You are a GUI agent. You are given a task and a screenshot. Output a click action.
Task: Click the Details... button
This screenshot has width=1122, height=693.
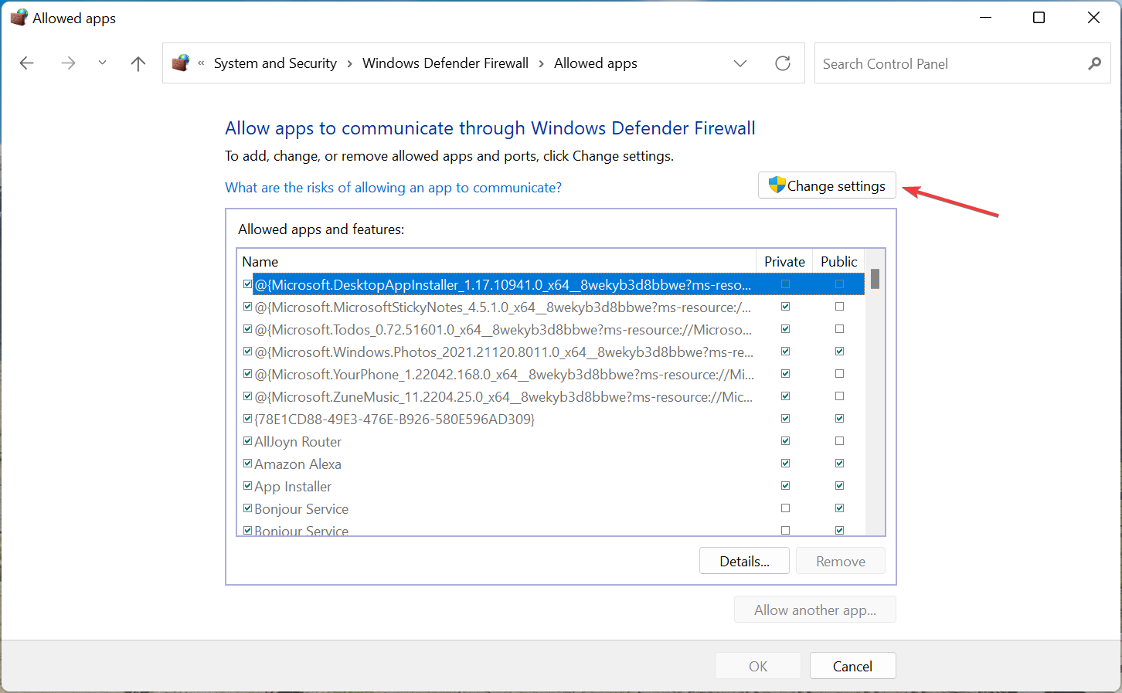pyautogui.click(x=744, y=561)
